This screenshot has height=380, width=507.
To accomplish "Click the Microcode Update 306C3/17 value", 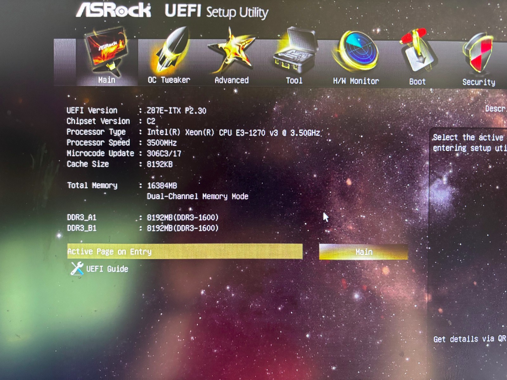I will 164,154.
